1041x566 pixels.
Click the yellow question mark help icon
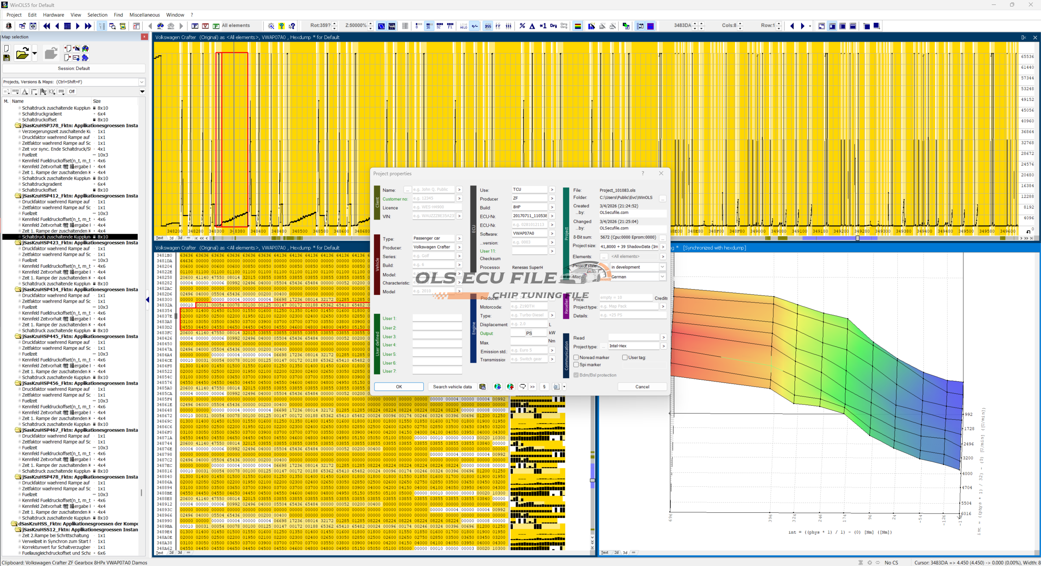[281, 26]
